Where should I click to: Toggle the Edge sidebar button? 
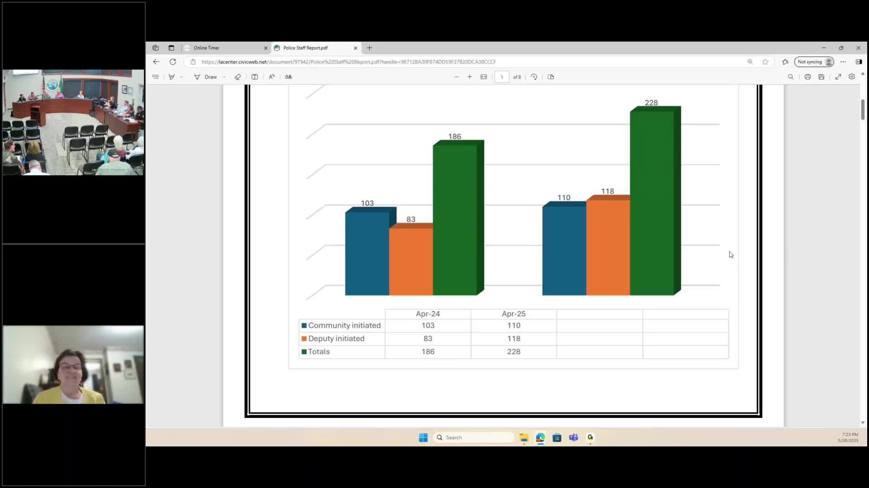point(859,62)
